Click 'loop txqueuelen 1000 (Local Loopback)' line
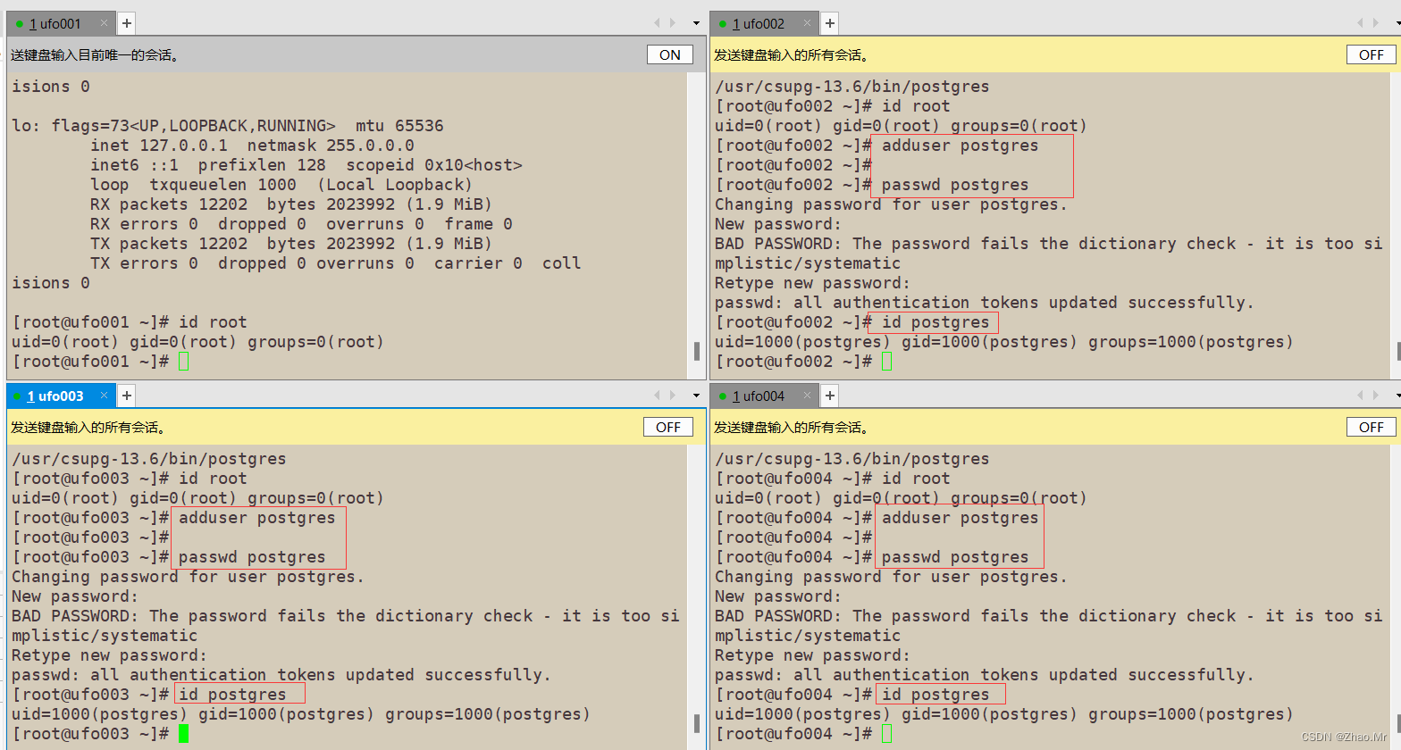1401x750 pixels. pos(281,185)
